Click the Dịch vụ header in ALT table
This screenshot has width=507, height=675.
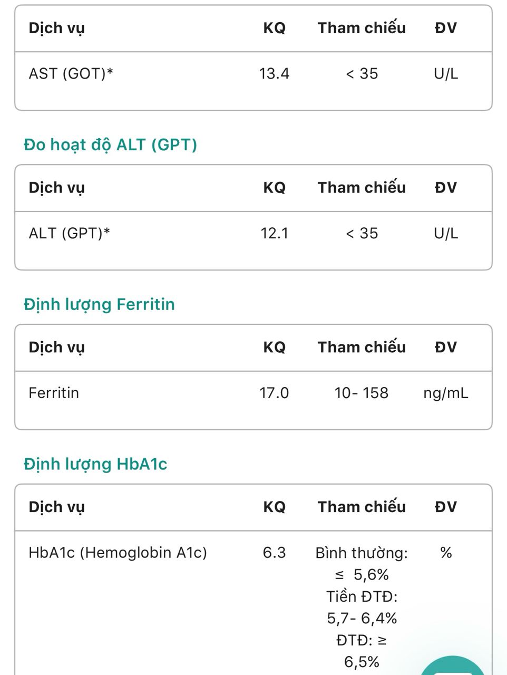coord(56,188)
